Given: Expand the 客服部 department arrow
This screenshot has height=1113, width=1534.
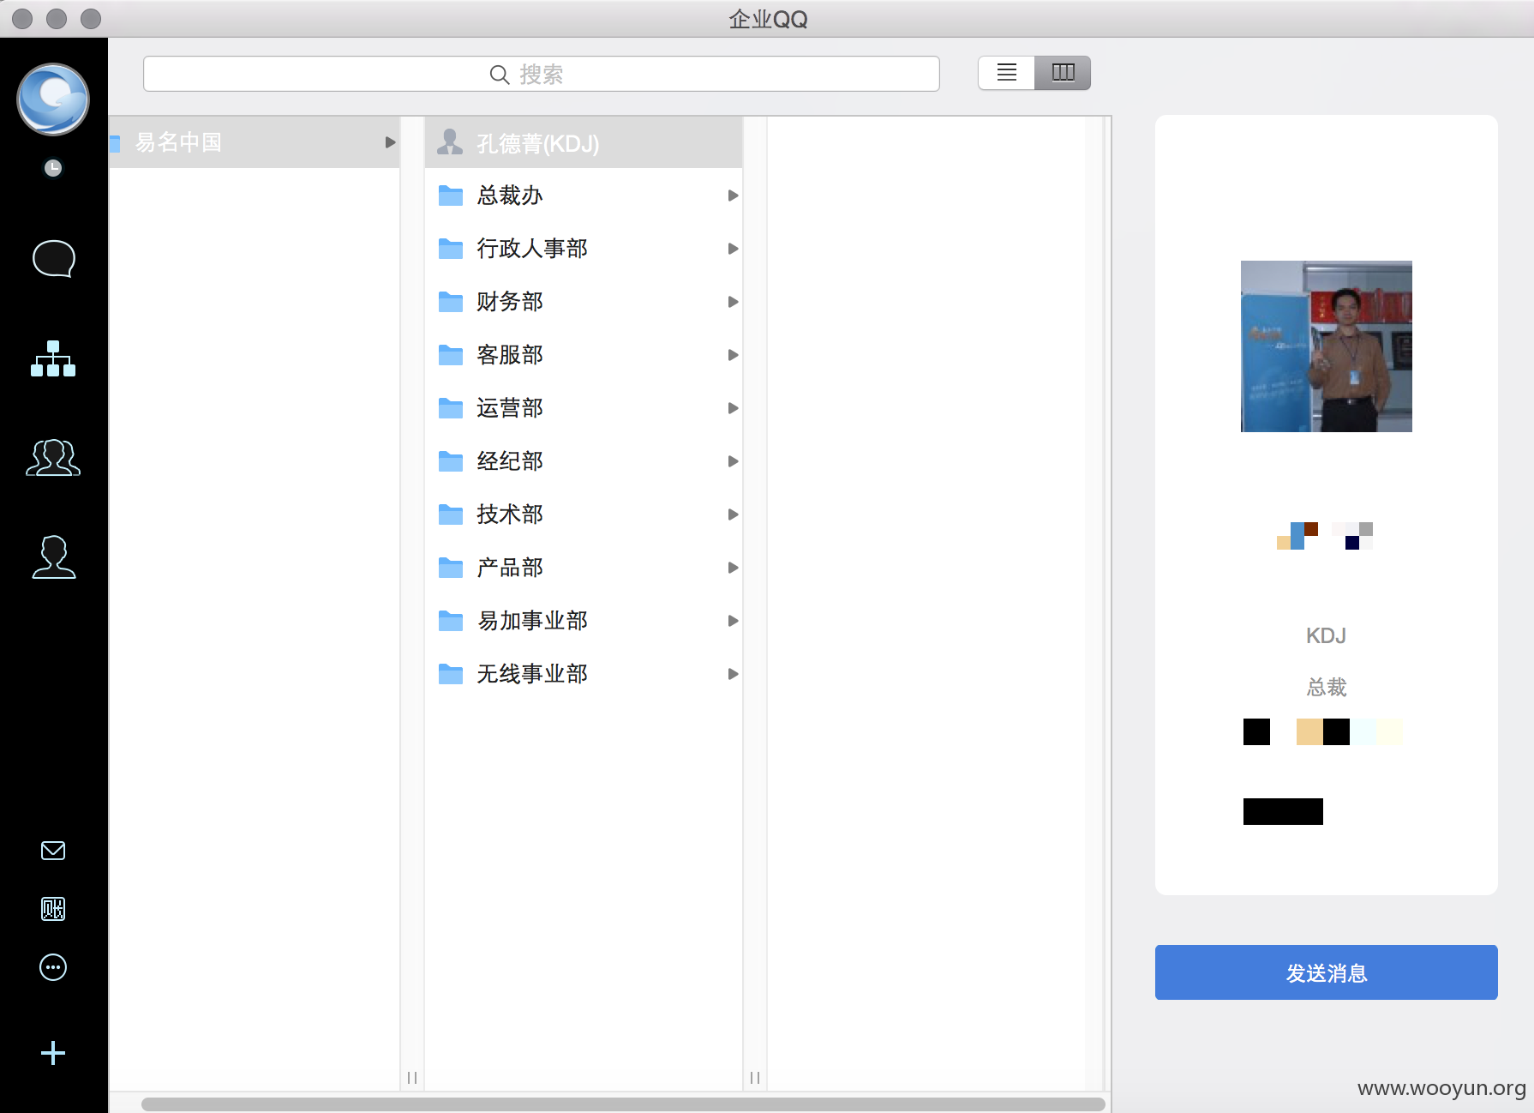Looking at the screenshot, I should (x=733, y=355).
